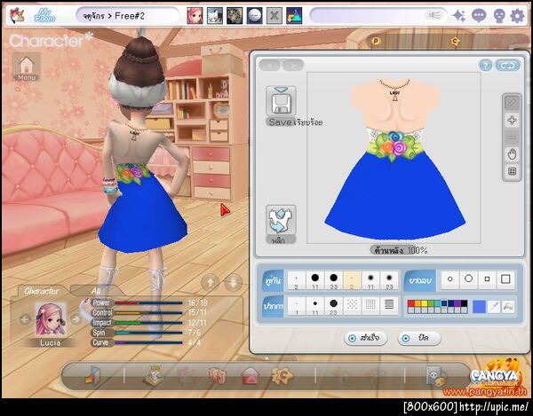533x416 pixels.
Task: Click the zoom out minus tool
Action: tap(512, 137)
